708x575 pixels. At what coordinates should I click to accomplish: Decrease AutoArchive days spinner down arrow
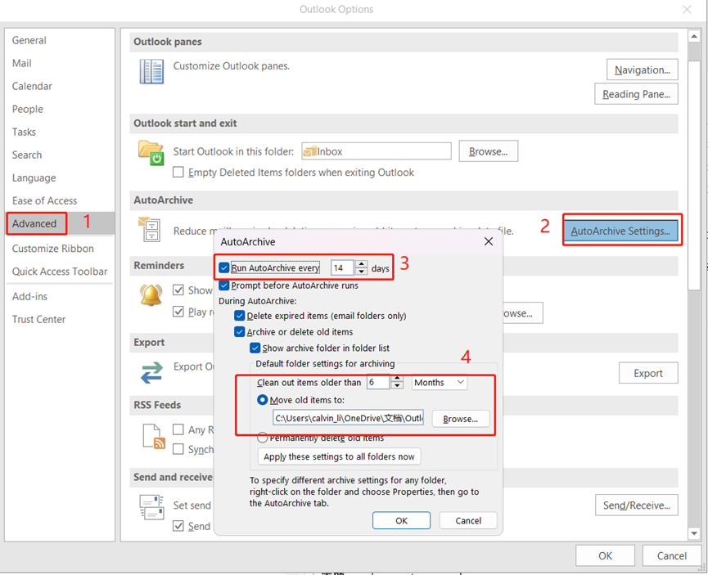point(361,272)
